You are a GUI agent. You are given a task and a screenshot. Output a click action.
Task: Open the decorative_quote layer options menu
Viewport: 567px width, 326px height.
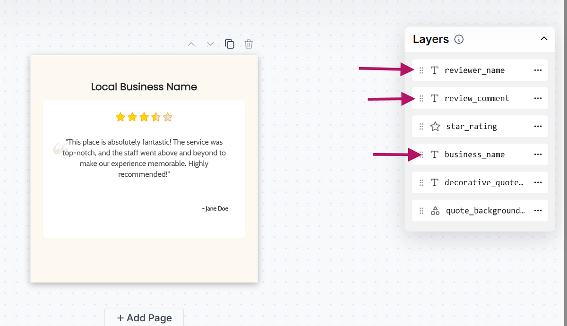click(x=538, y=182)
